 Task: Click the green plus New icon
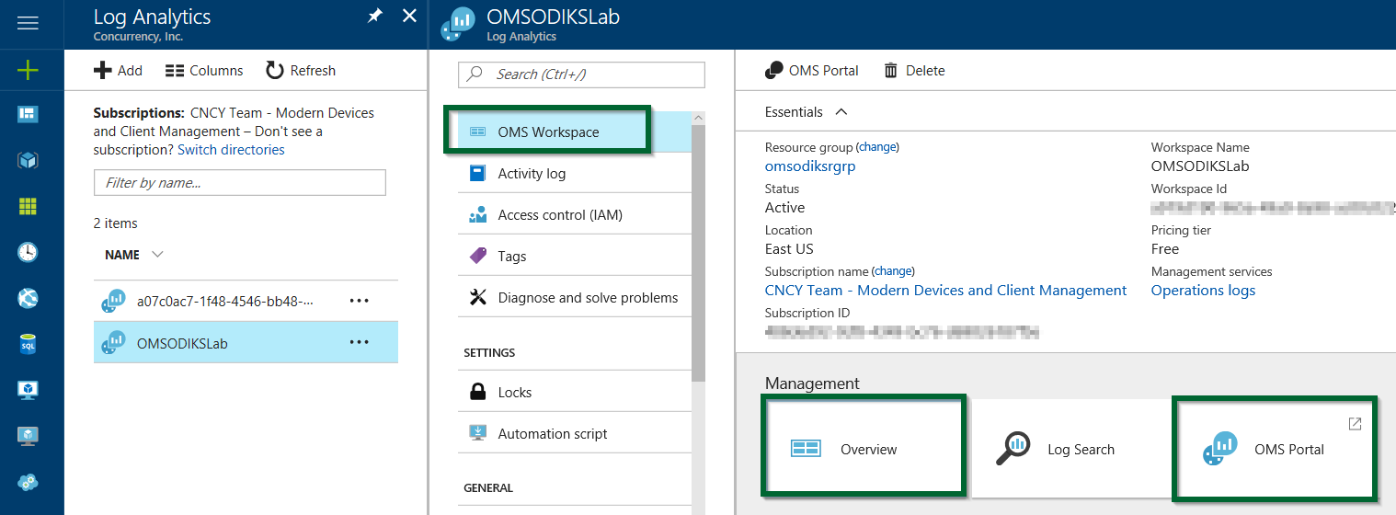[x=29, y=70]
